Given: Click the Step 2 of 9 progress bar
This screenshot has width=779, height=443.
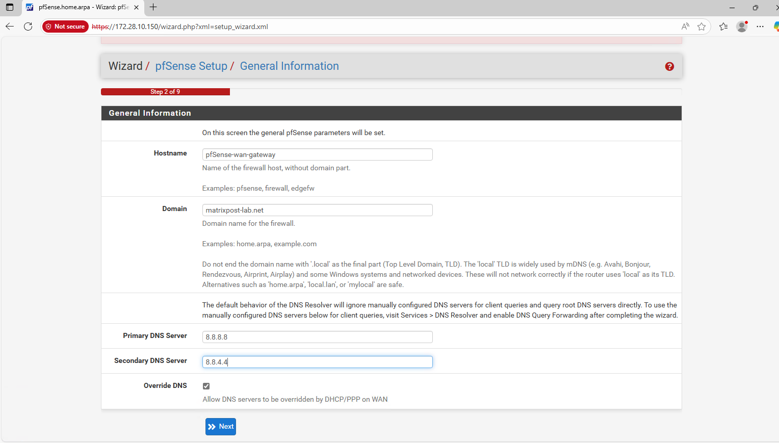Looking at the screenshot, I should [165, 92].
